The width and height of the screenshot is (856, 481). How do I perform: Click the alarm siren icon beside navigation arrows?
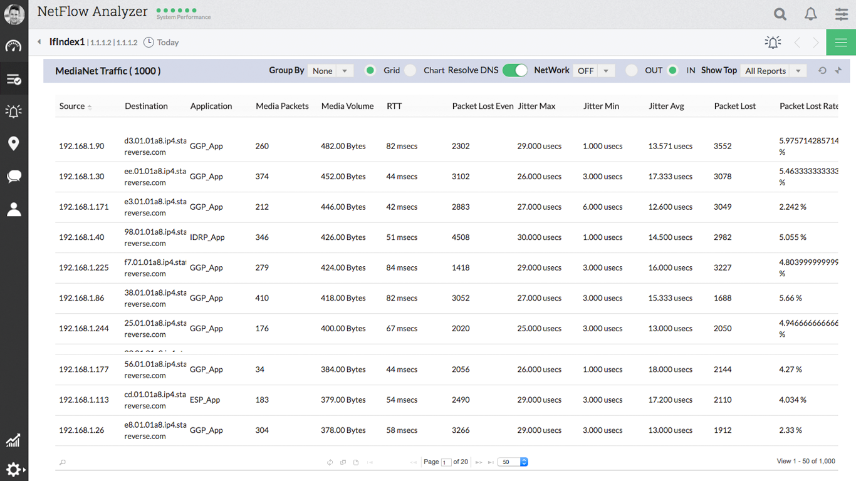point(773,42)
